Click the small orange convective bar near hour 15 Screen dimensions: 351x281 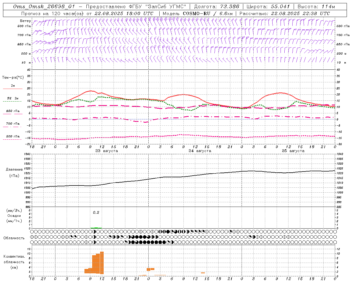click(x=203, y=273)
